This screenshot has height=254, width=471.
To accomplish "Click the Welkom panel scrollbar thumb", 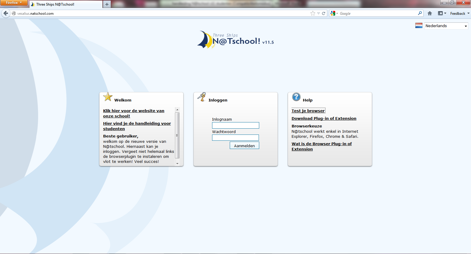I will 177,135.
